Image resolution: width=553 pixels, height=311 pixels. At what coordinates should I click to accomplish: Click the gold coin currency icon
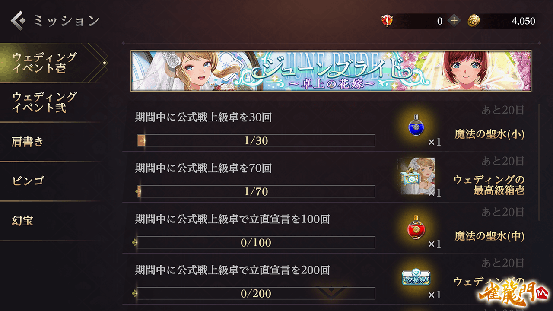(474, 21)
